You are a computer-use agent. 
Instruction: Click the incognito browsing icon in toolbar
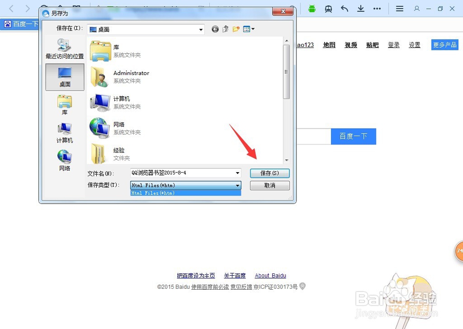(329, 9)
